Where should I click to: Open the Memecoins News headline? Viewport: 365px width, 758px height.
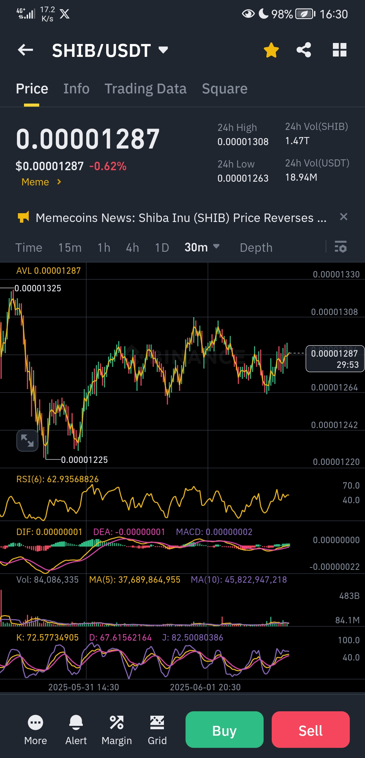click(x=181, y=218)
